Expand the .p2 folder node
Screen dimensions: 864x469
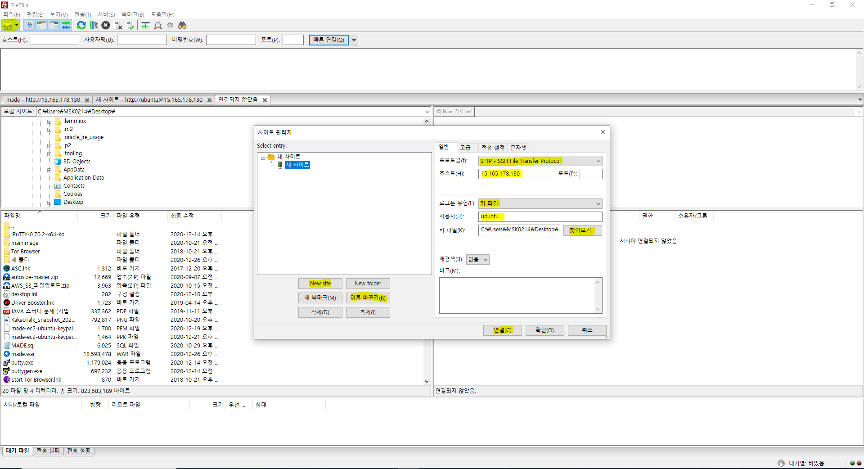pyautogui.click(x=49, y=146)
